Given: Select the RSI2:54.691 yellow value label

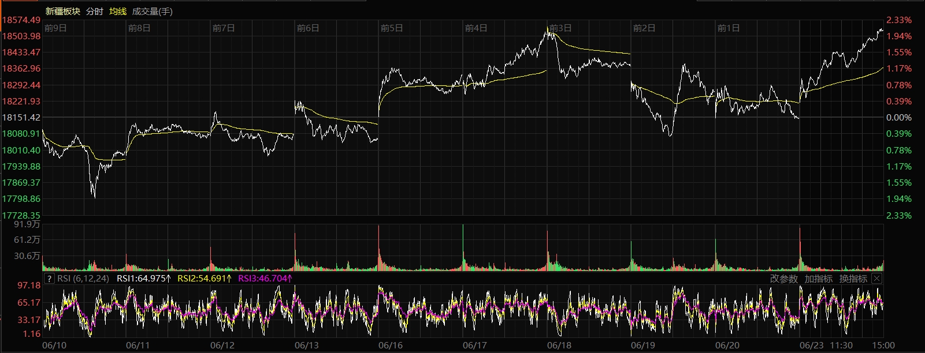Looking at the screenshot, I should [205, 279].
